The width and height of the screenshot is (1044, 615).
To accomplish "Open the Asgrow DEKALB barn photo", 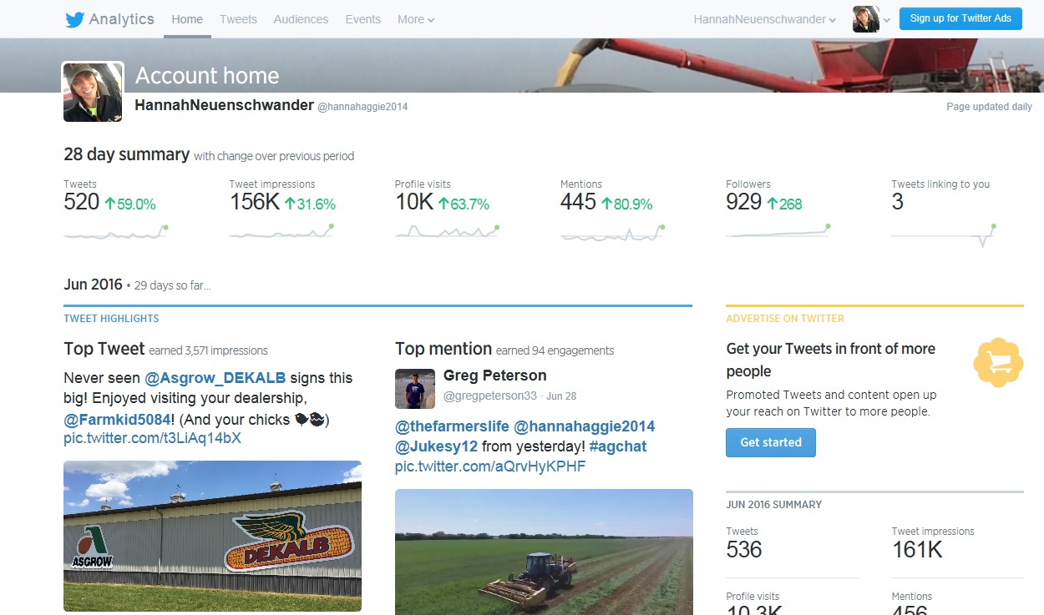I will [x=212, y=536].
